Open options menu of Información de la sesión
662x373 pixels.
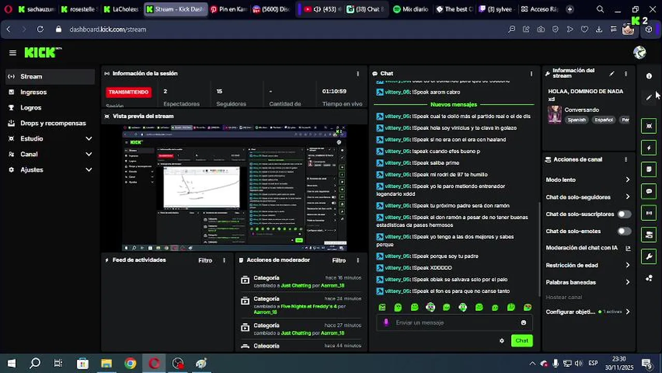pos(357,74)
